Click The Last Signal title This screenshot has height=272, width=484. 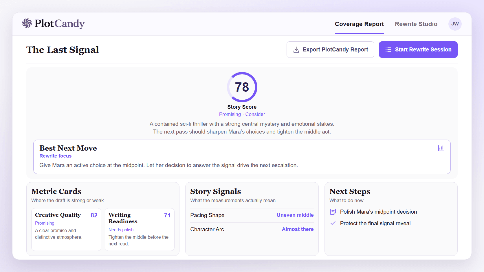point(63,50)
